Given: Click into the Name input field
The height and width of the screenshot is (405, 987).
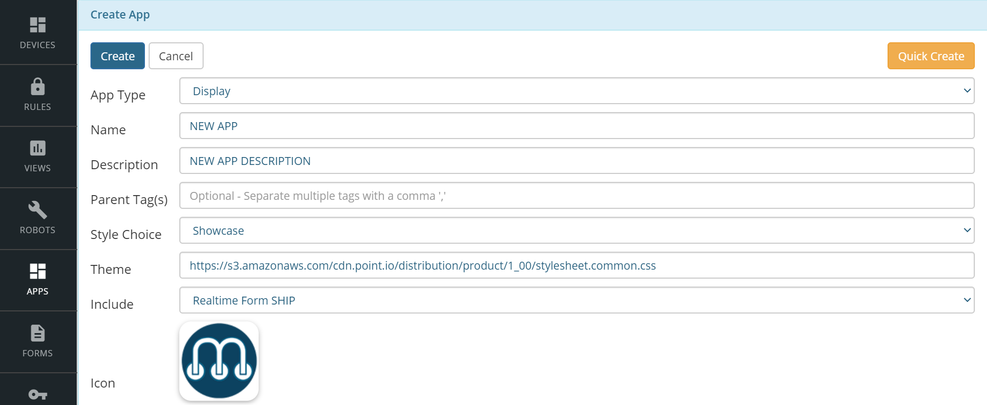Looking at the screenshot, I should point(577,126).
